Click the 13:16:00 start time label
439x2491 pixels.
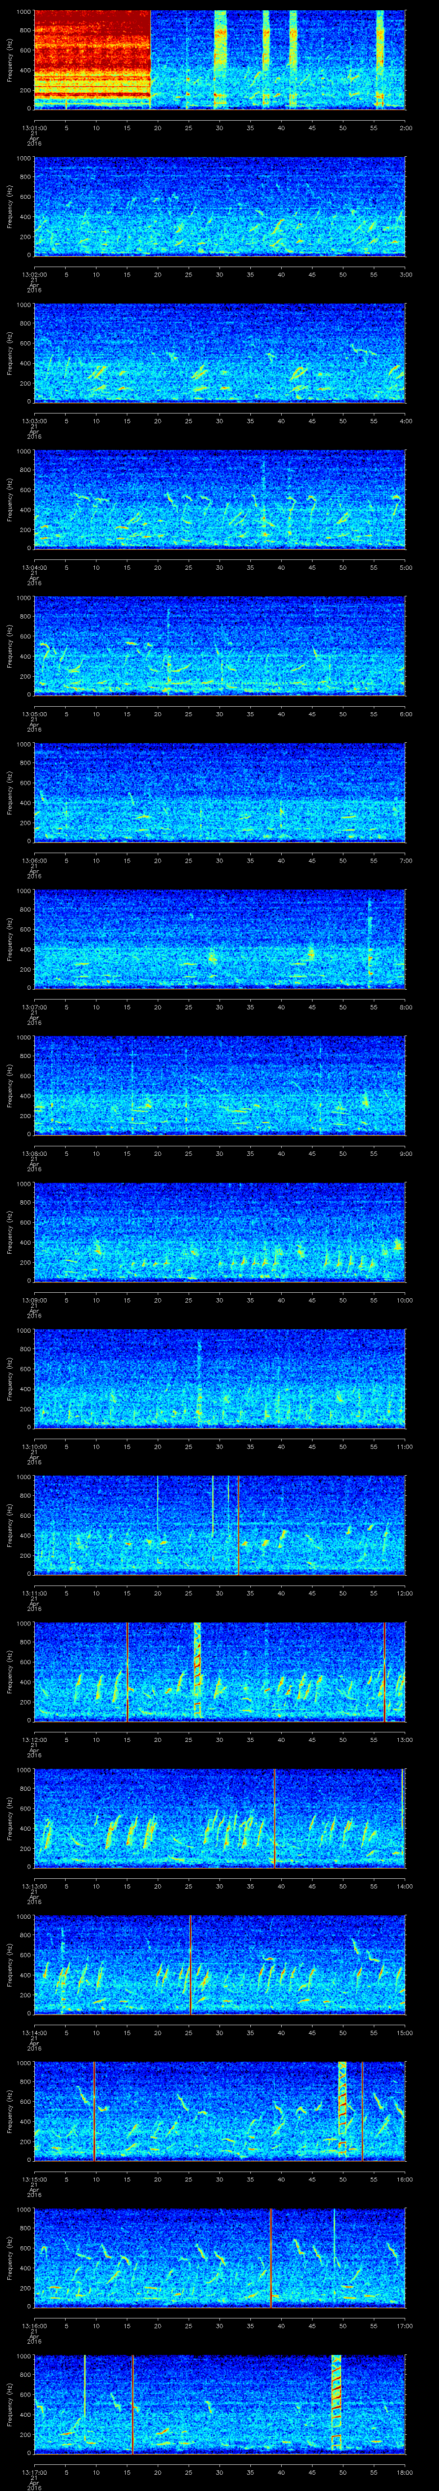point(34,2325)
